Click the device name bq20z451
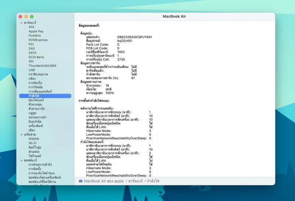 (125, 41)
